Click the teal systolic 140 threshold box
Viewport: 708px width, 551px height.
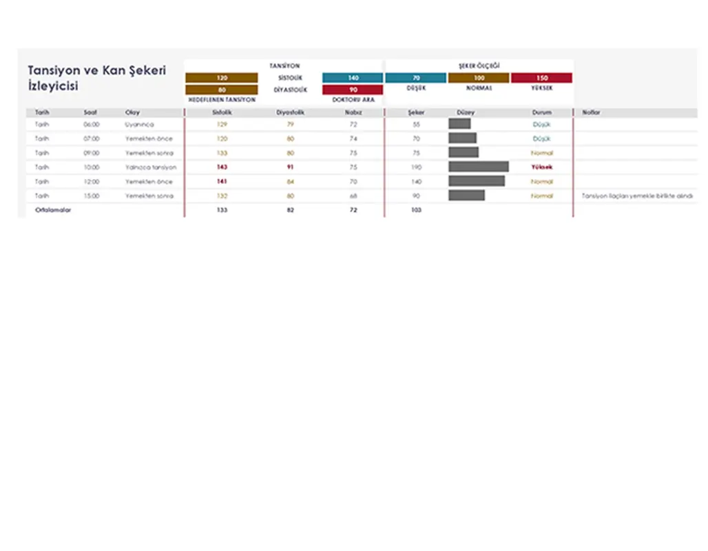(x=353, y=78)
